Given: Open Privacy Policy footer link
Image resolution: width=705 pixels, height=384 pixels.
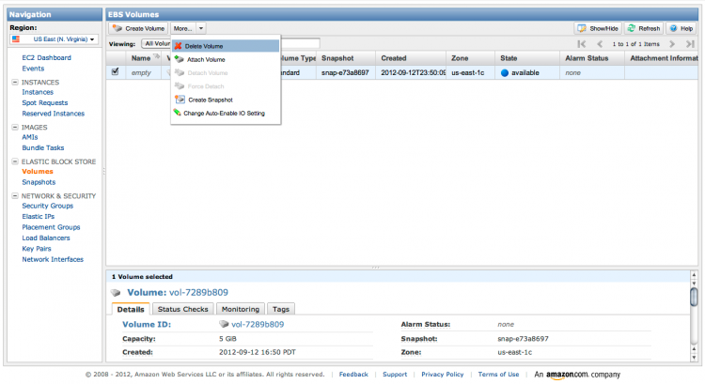Looking at the screenshot, I should 443,374.
